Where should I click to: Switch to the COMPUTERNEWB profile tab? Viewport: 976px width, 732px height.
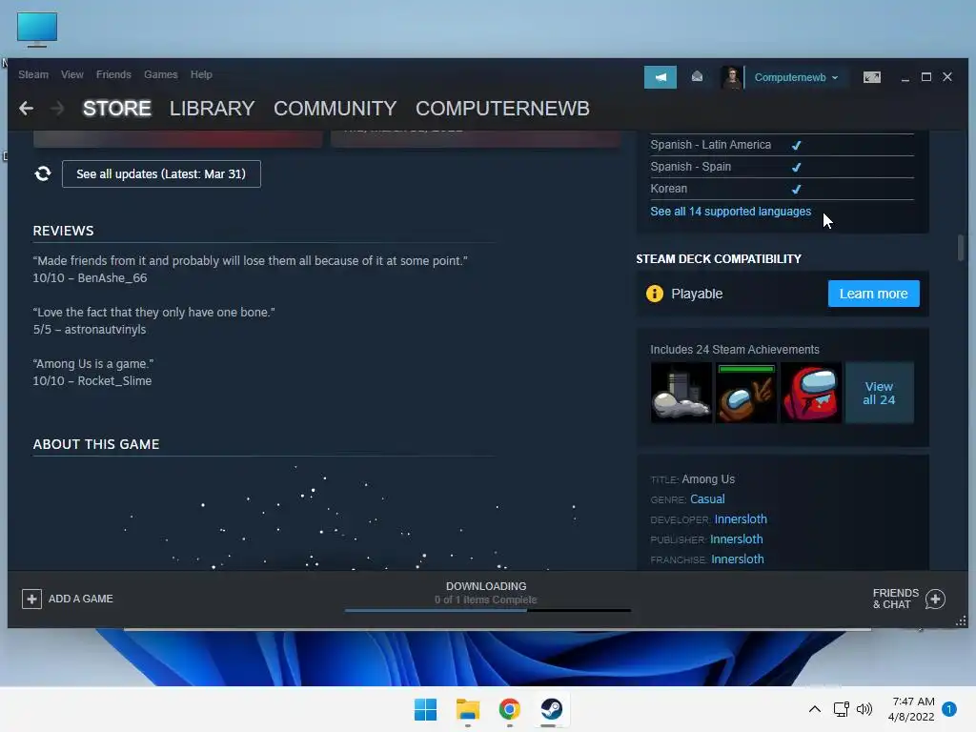pos(502,109)
